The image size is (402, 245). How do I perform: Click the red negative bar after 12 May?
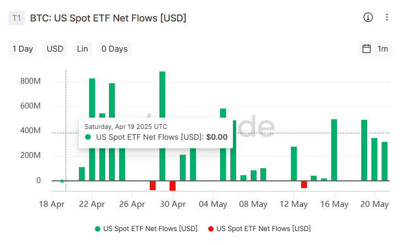point(304,184)
